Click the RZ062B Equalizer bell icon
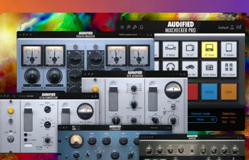This screenshot has width=249, height=160. [x=30, y=34]
